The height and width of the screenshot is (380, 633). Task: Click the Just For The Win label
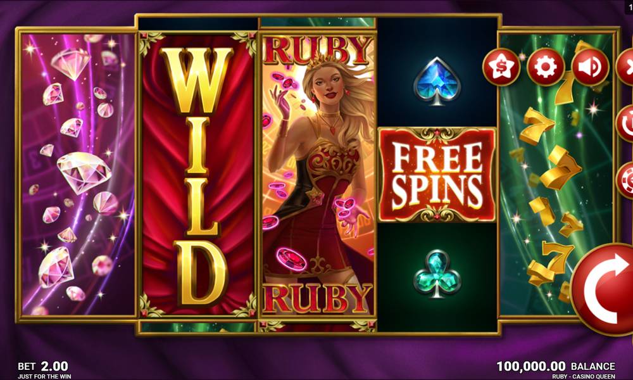coord(44,376)
